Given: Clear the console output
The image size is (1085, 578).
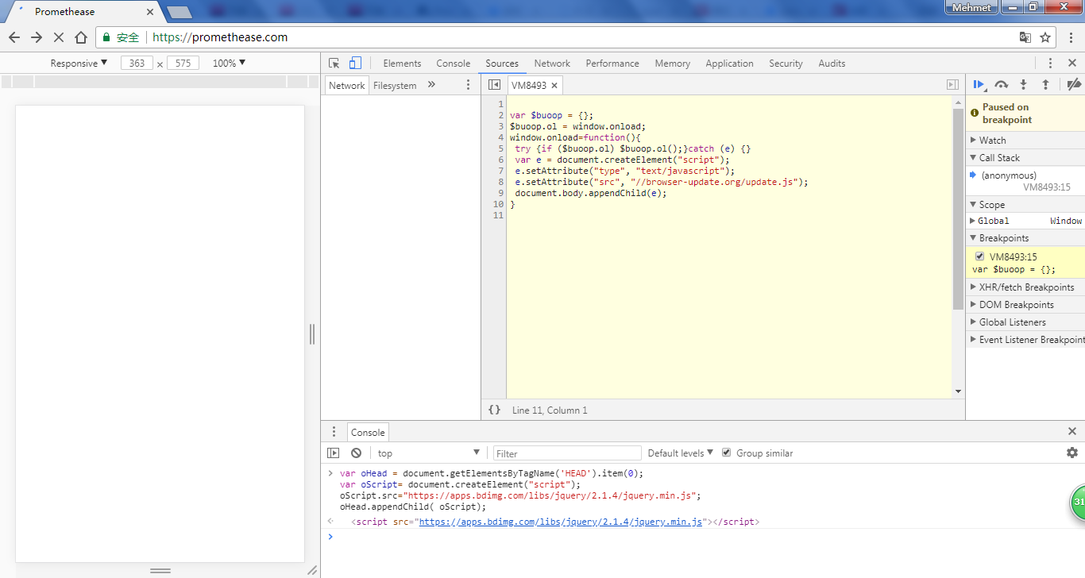Looking at the screenshot, I should click(x=356, y=453).
